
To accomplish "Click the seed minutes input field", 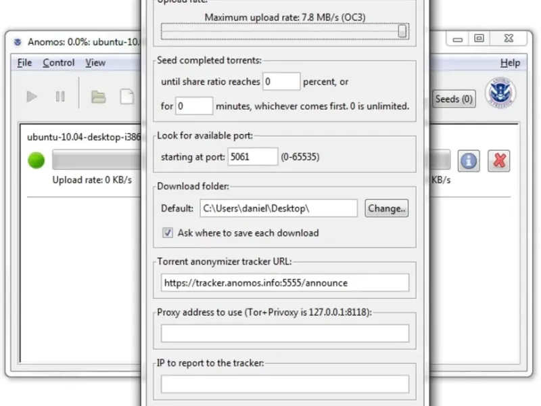I will pos(194,106).
